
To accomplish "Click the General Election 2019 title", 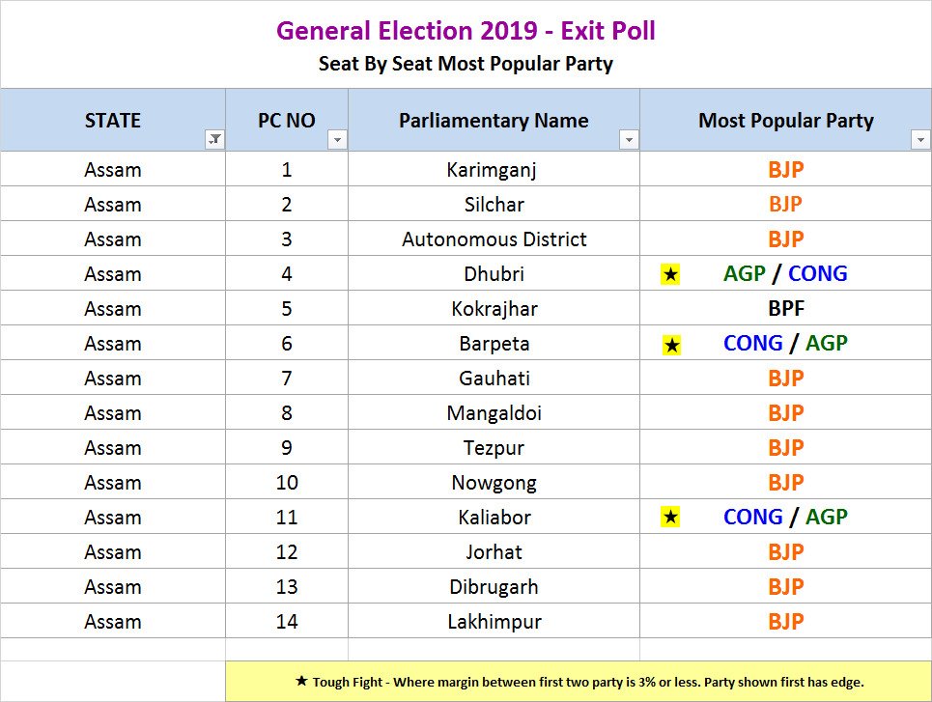I will [x=466, y=31].
